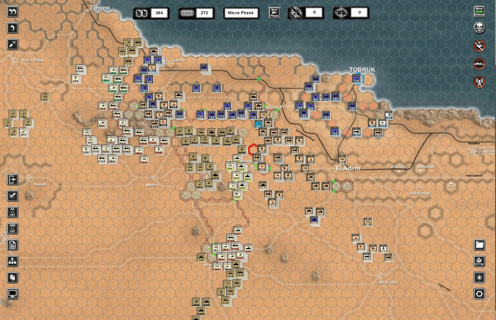Image resolution: width=496 pixels, height=320 pixels.
Task: Click the Ed Duda map label
Action: tap(399, 167)
